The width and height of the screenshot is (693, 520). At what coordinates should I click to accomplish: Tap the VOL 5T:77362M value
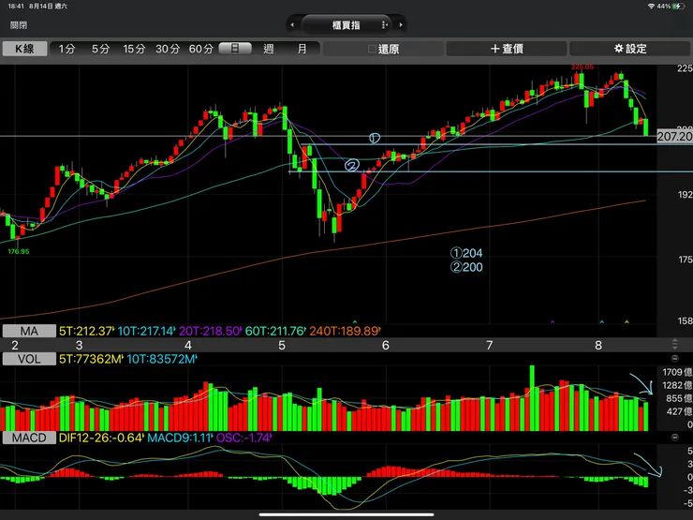92,359
